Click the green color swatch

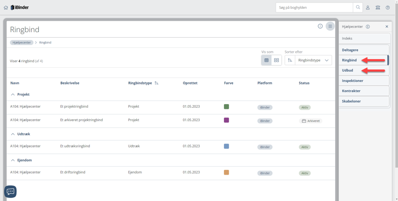click(226, 107)
